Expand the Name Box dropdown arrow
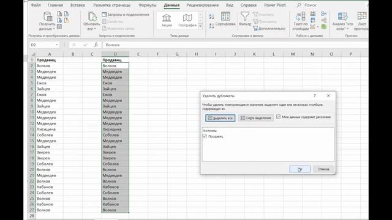The image size is (392, 220). click(x=57, y=45)
